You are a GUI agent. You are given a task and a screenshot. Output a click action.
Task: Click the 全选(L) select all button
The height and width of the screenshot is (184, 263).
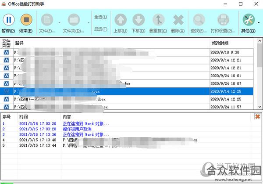pos(100,17)
